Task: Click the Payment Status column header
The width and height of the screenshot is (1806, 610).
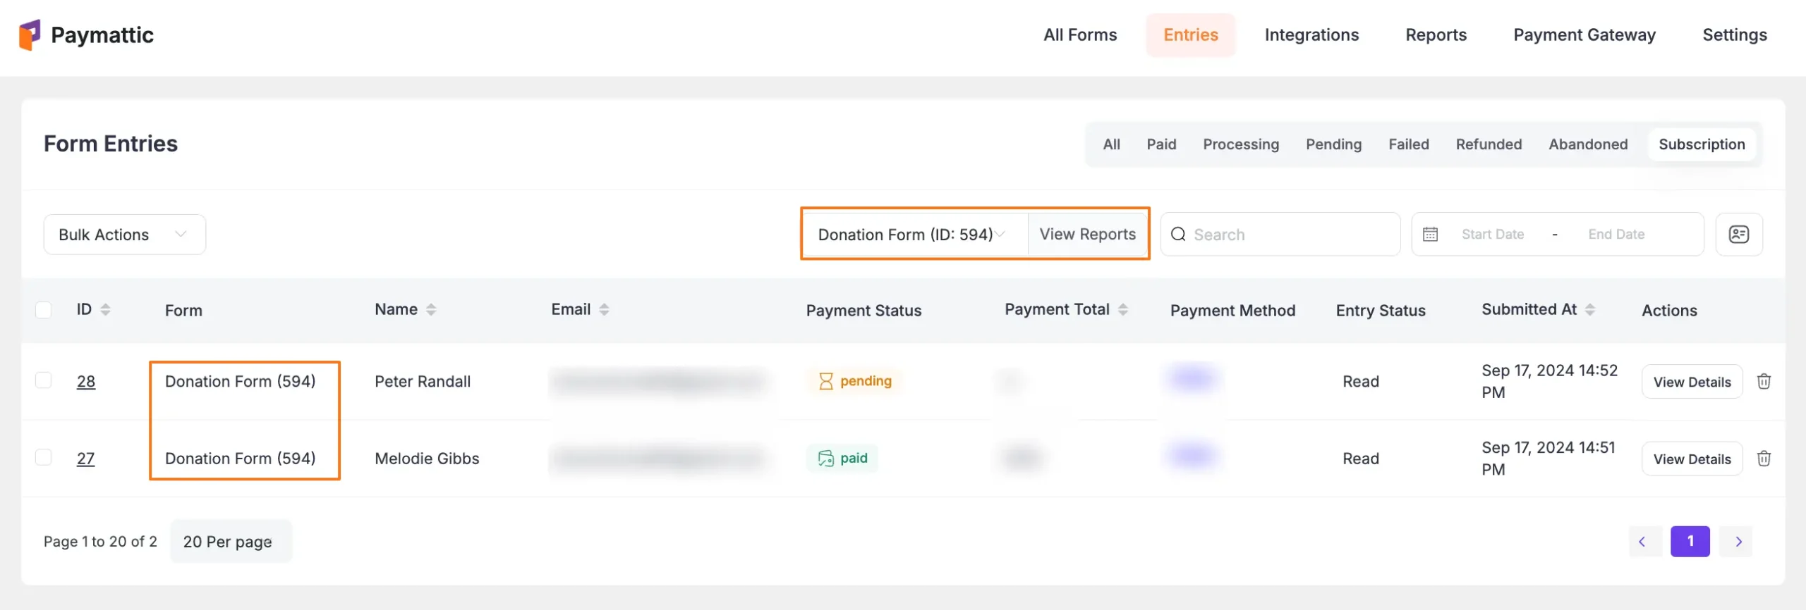Action: [863, 310]
